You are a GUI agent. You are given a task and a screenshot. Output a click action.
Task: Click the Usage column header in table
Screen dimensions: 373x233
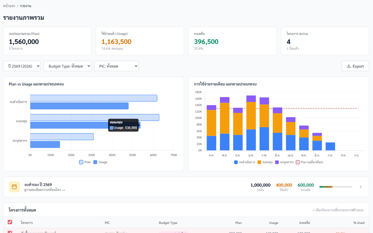click(x=273, y=223)
